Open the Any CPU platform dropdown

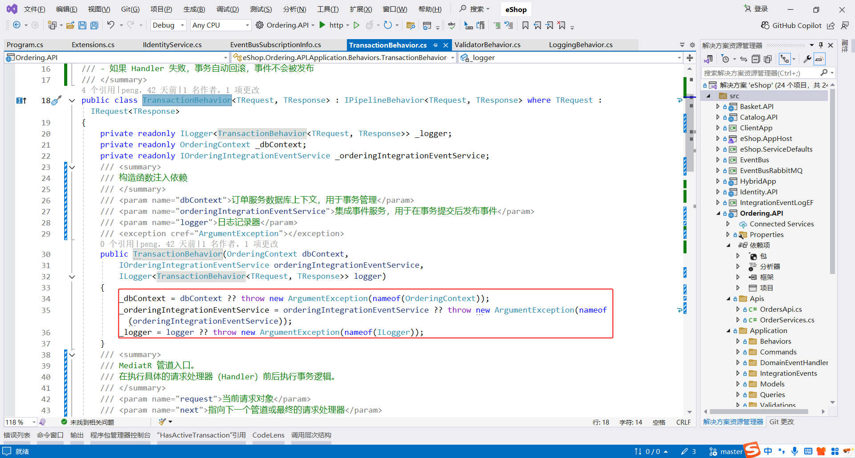point(247,25)
